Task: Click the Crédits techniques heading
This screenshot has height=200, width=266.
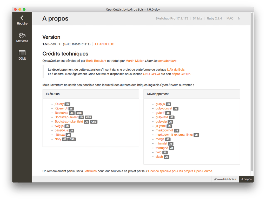Action: coord(65,54)
